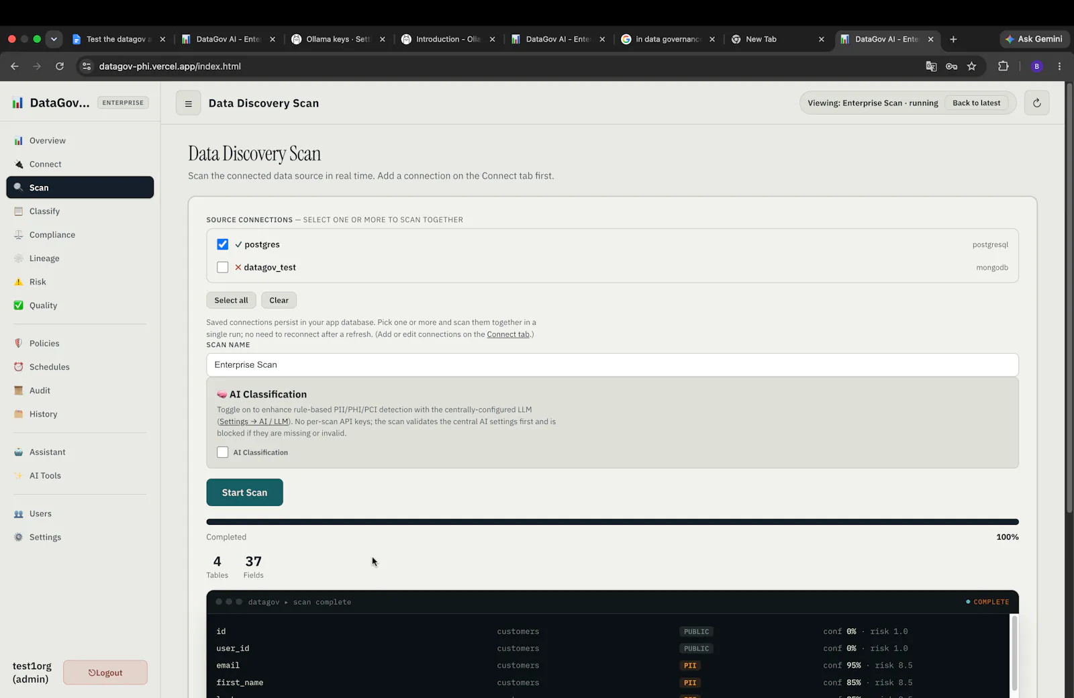Switch to the 'in data governance' Google tab
Screen dimensions: 1074x698
pyautogui.click(x=668, y=40)
